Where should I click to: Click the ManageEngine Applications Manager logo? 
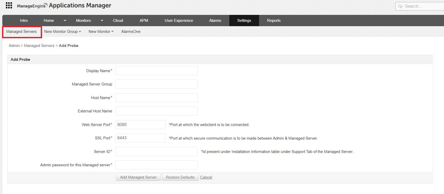click(64, 5)
